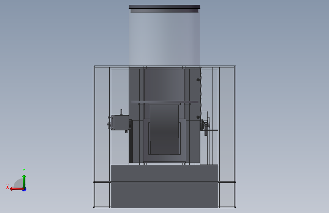This screenshot has height=213, width=329.
Task: Select the transparent cylindrical hopper body
Action: coord(164,39)
